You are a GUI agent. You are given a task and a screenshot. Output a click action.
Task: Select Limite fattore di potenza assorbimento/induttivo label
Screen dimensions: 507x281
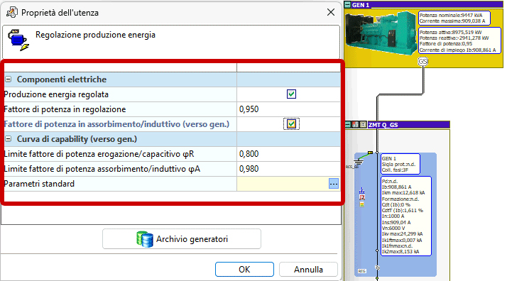(x=102, y=169)
